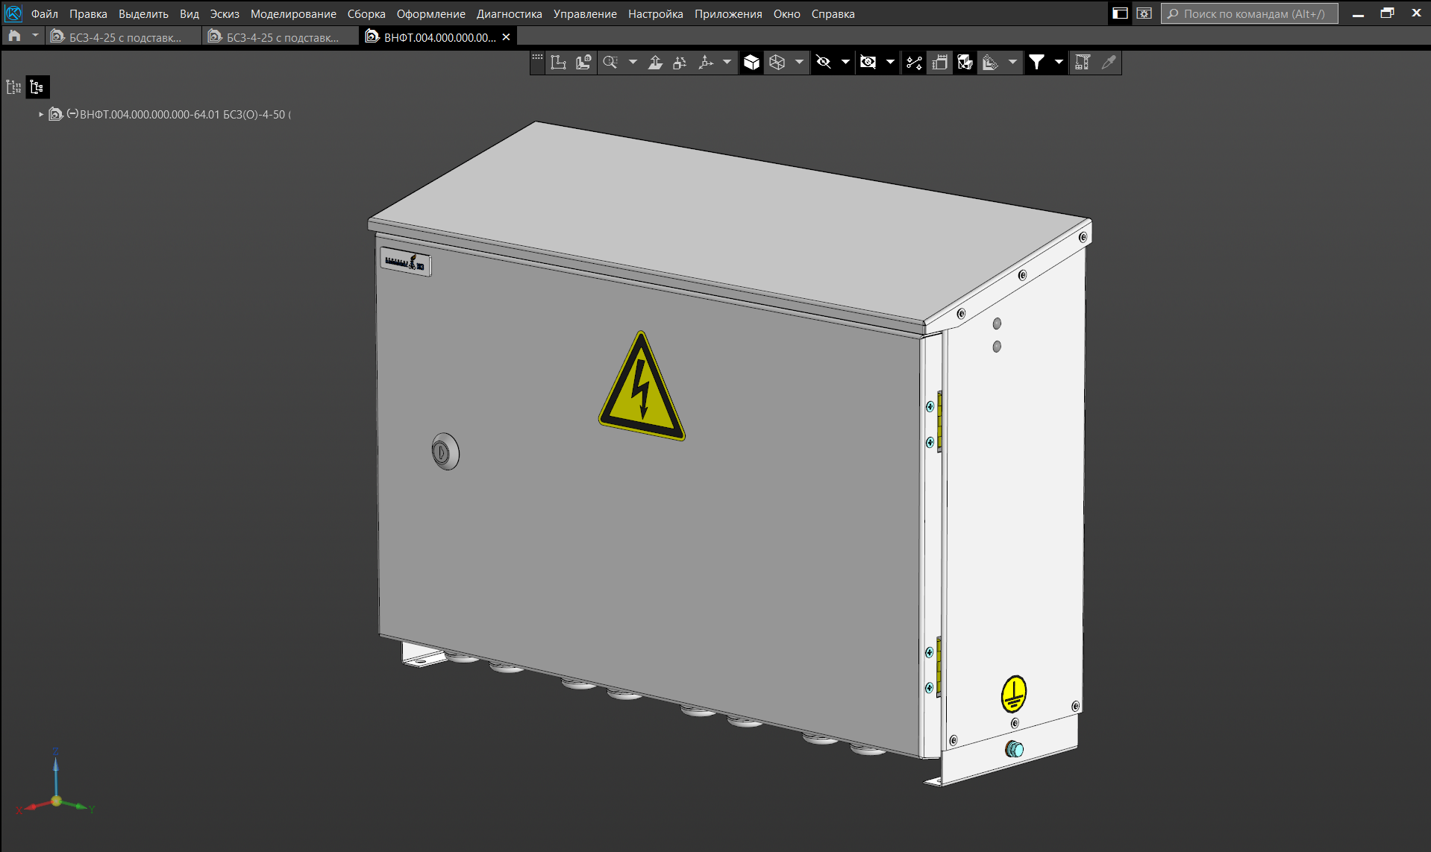Open the Справка menu
The width and height of the screenshot is (1431, 852).
pyautogui.click(x=833, y=14)
